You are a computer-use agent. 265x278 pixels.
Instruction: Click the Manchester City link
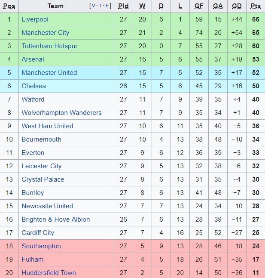tap(45, 33)
